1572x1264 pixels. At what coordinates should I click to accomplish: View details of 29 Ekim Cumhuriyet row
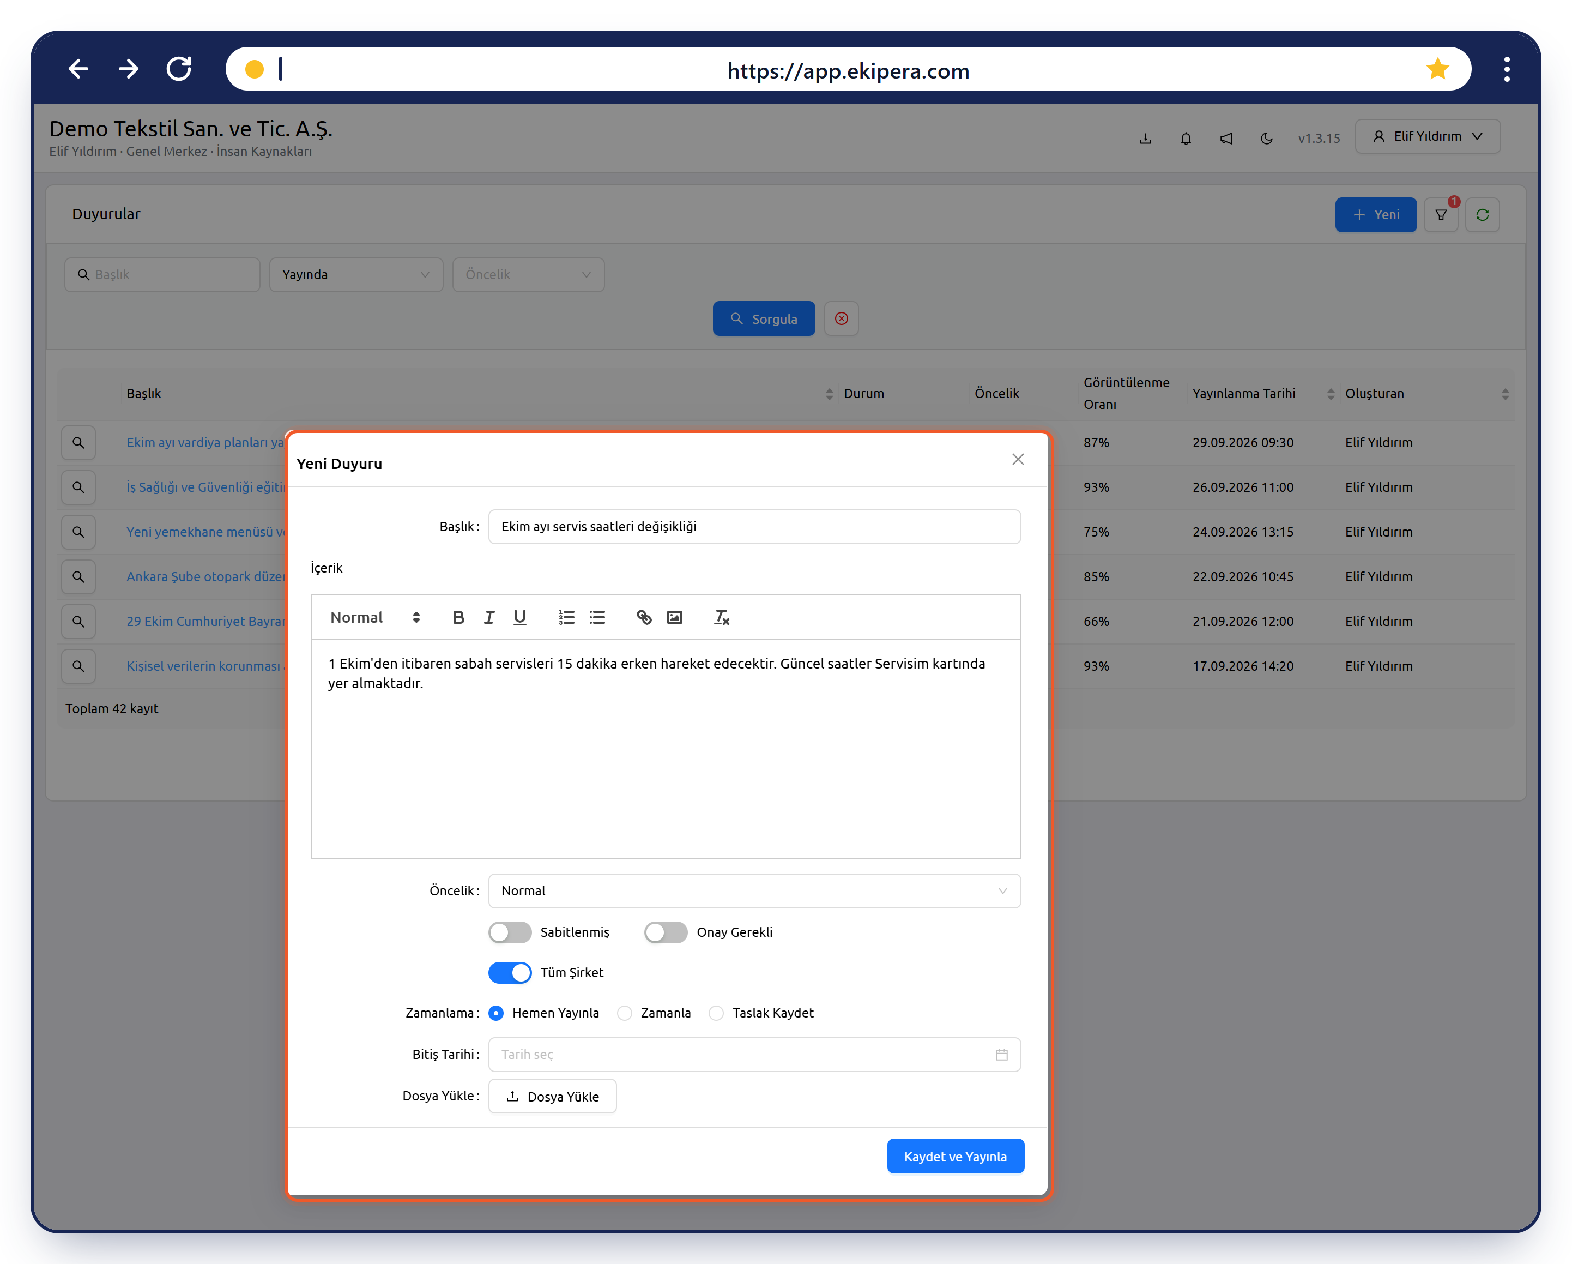[x=78, y=622]
